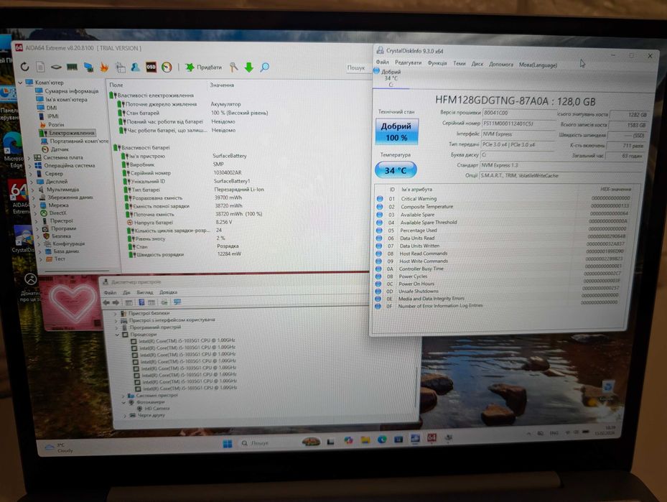Collapse the Комп'ютер tree node in AIDA64

pyautogui.click(x=20, y=83)
